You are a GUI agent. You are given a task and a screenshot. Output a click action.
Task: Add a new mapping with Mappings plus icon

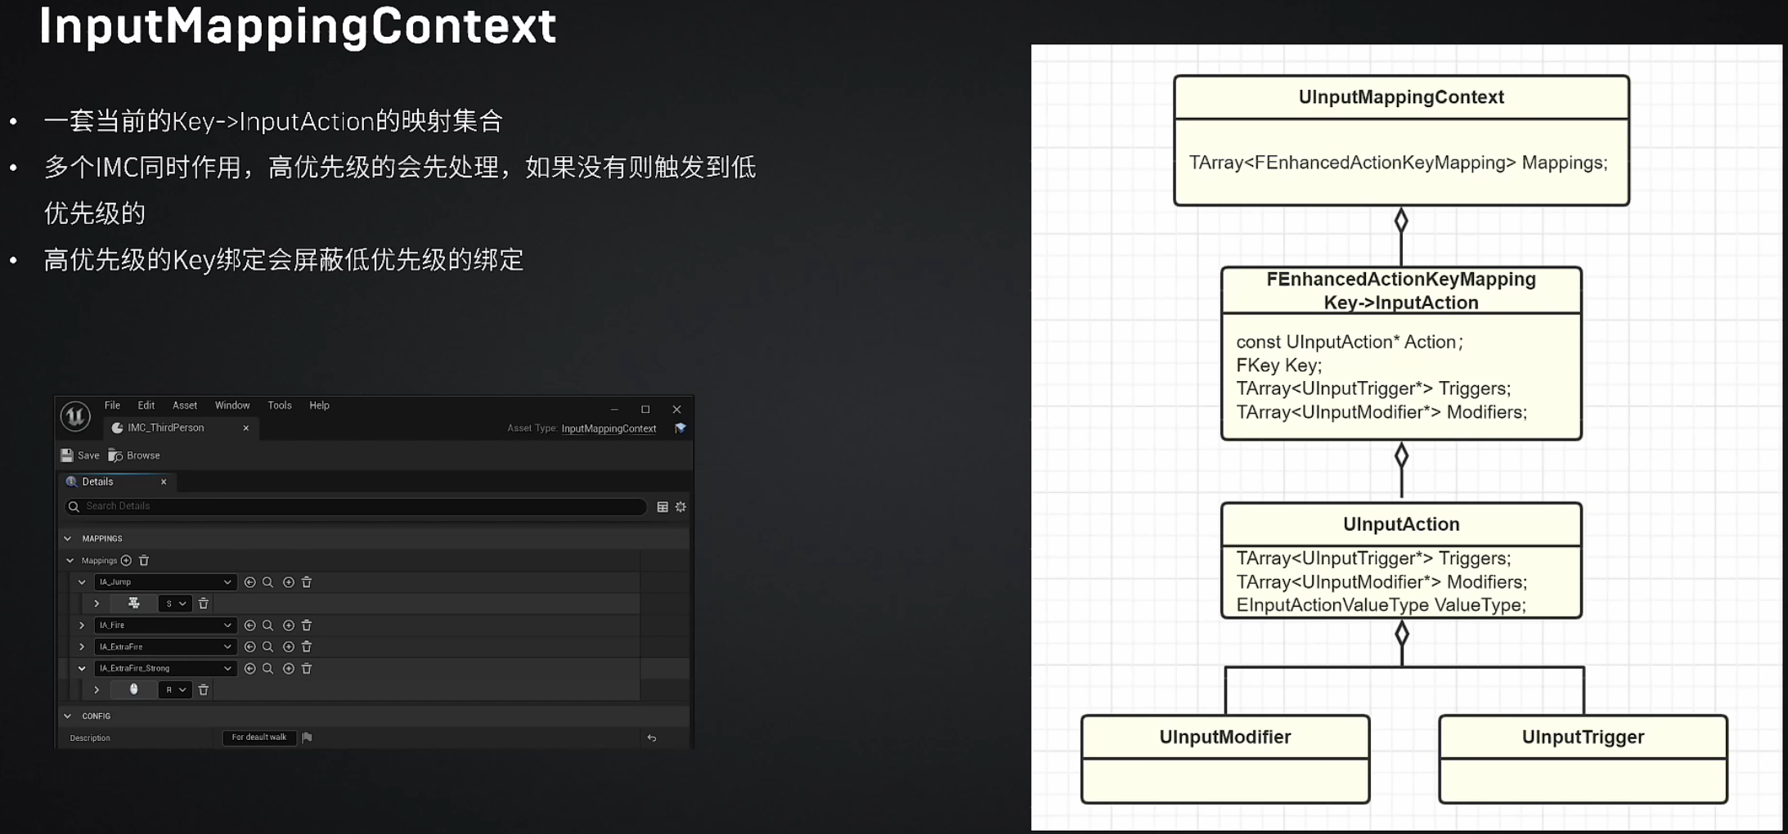coord(126,561)
